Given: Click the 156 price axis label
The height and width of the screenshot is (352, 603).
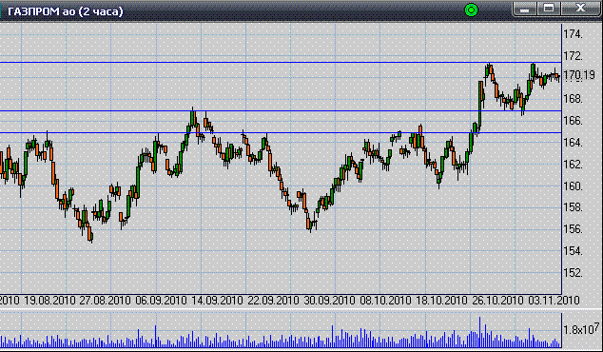Looking at the screenshot, I should point(573,229).
